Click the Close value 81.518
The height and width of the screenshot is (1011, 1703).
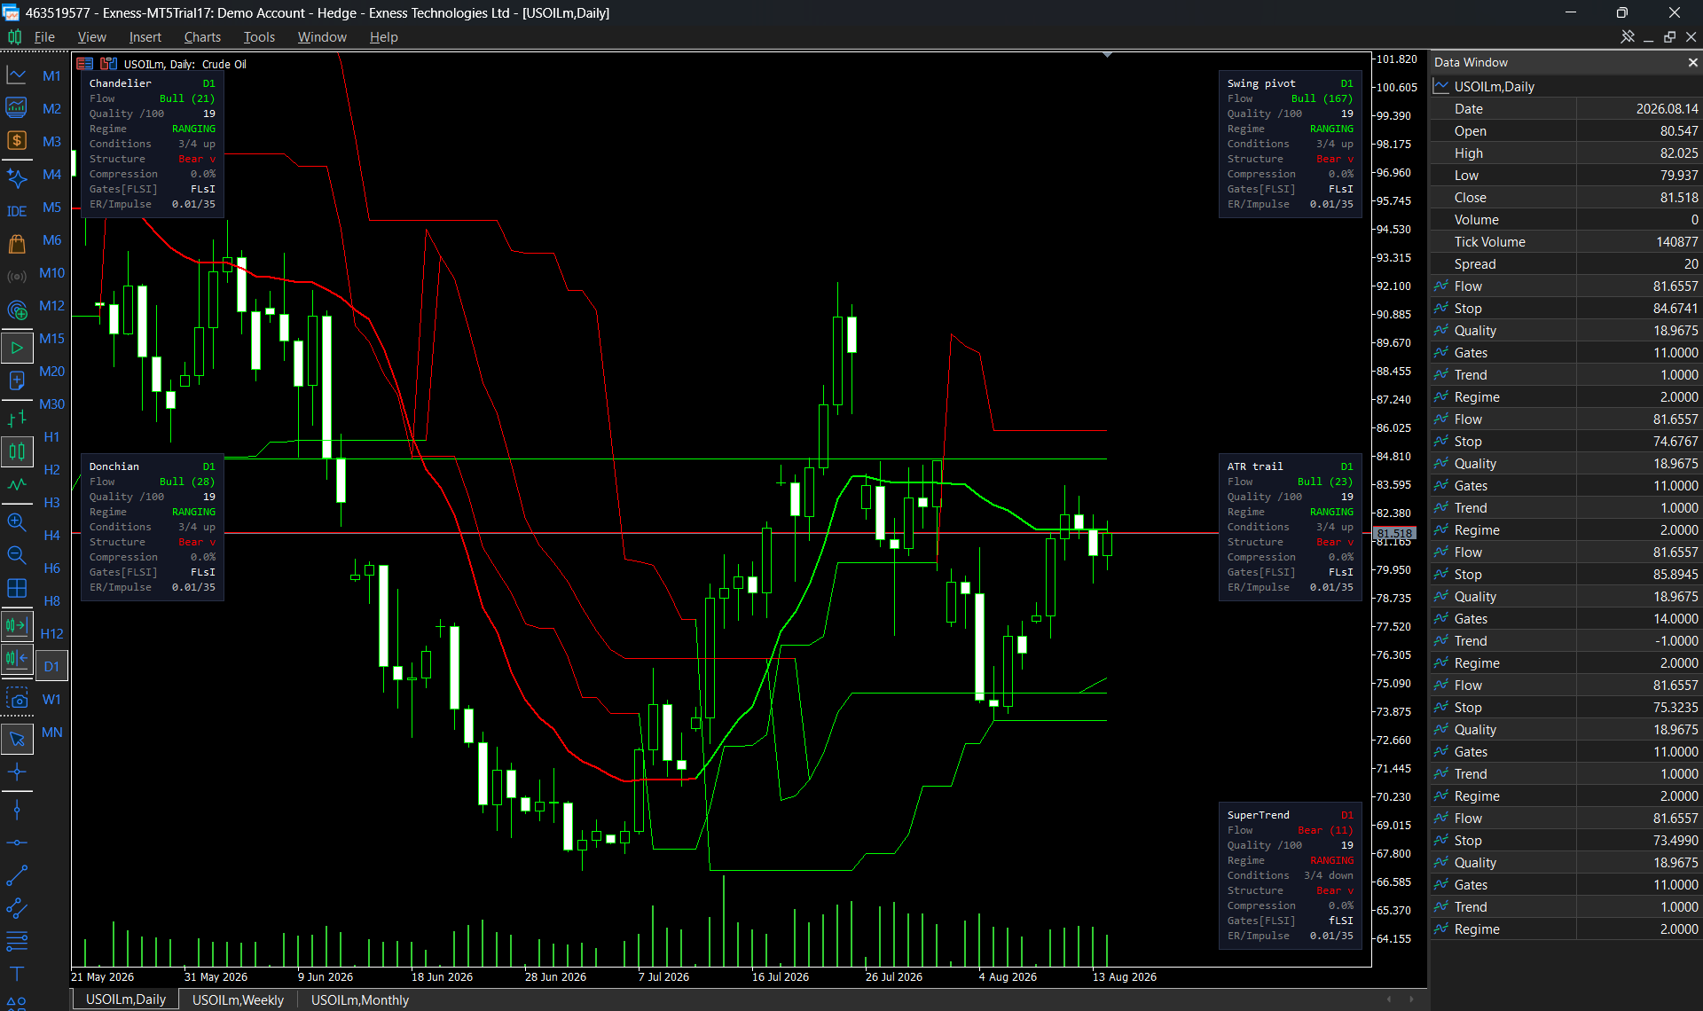pos(1678,198)
